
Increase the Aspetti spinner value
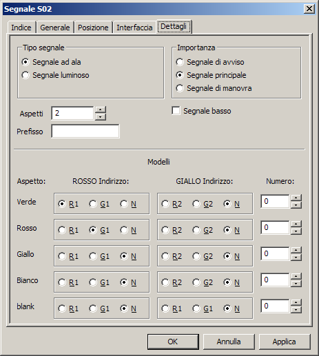click(100, 109)
